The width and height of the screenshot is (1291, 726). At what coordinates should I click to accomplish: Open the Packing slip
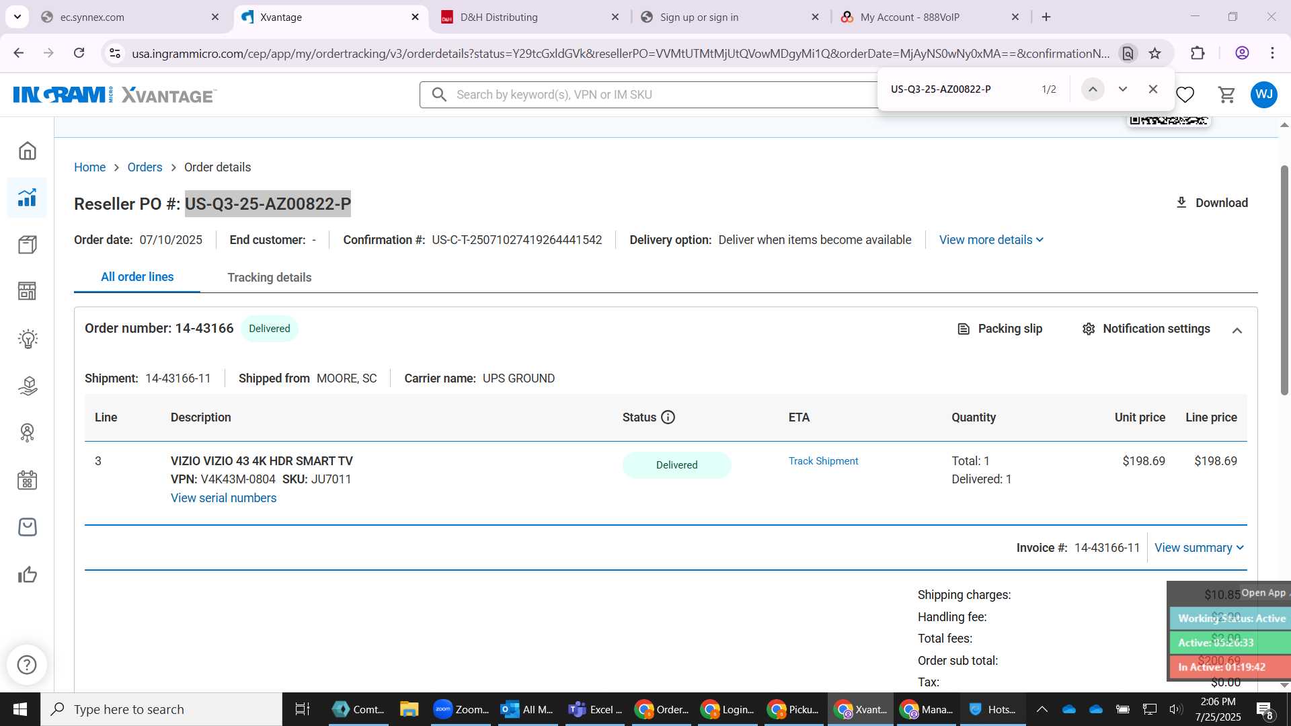point(1000,329)
